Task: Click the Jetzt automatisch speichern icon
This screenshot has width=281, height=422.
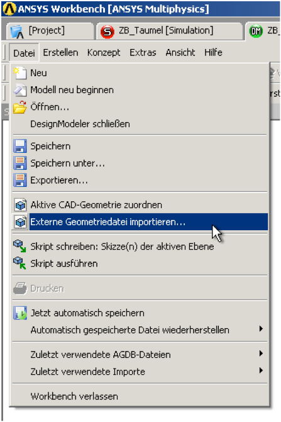Action: click(x=20, y=313)
